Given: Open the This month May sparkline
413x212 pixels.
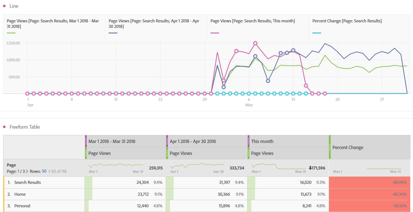Looking at the screenshot, I should click(278, 167).
